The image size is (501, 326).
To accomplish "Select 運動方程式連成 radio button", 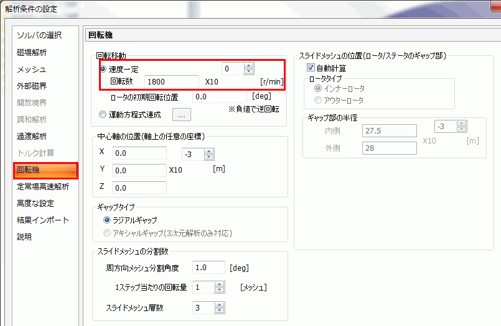I will 103,114.
